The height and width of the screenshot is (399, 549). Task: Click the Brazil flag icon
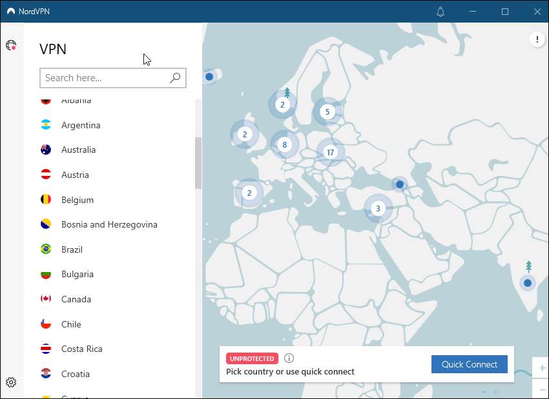point(46,249)
